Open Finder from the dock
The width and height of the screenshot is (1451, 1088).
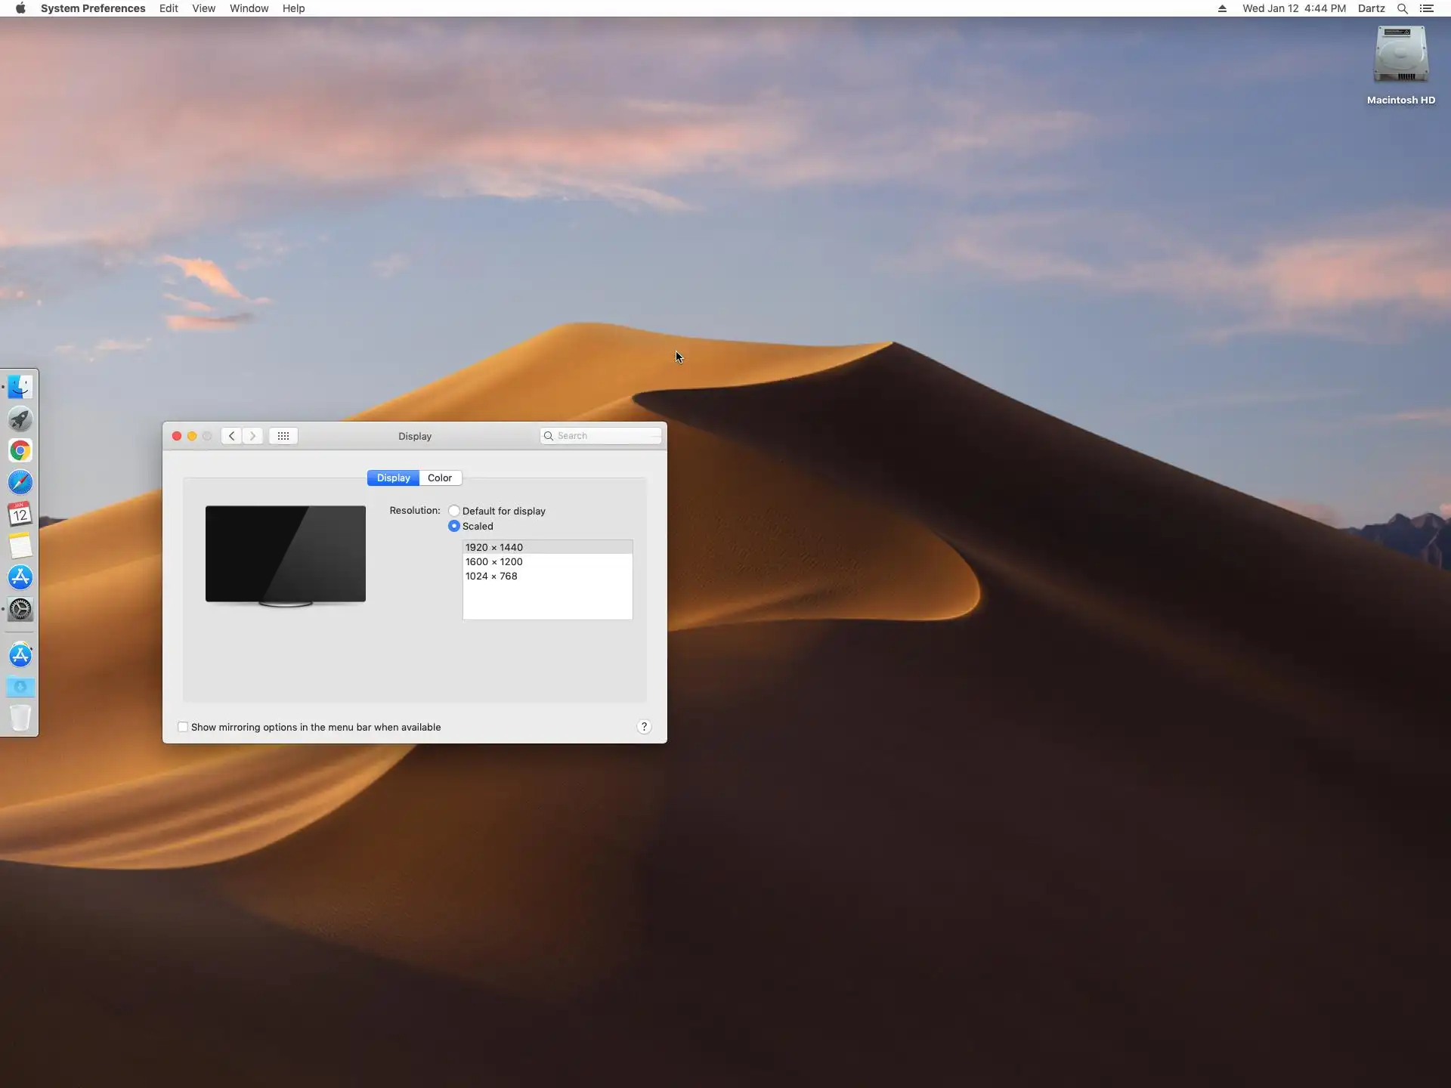(20, 387)
